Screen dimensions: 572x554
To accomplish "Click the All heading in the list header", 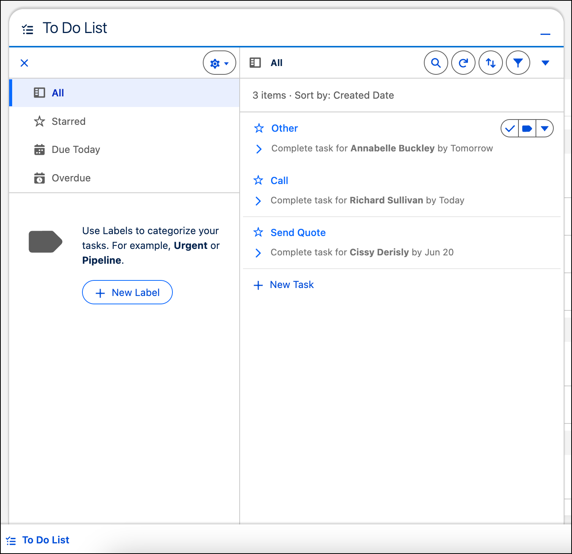I will tap(277, 63).
